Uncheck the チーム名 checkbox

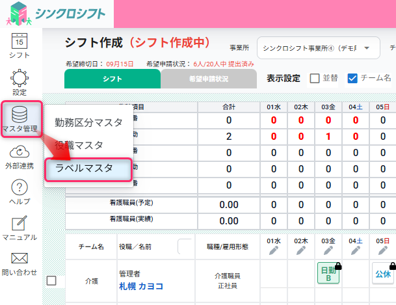[353, 79]
